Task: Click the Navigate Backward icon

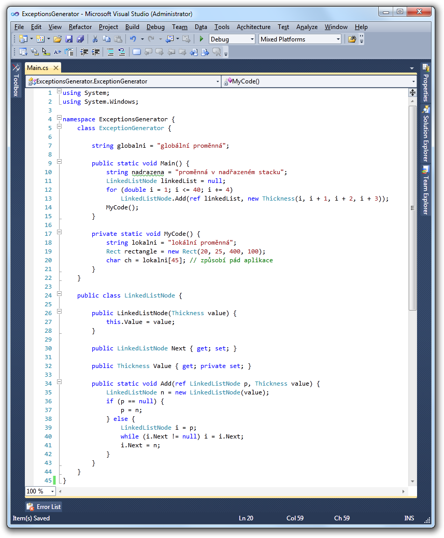Action: click(x=169, y=39)
